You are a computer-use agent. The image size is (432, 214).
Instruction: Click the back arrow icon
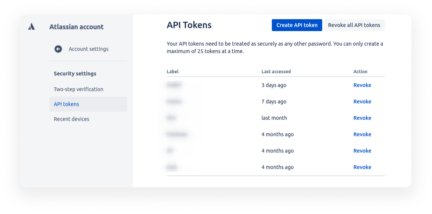point(58,49)
